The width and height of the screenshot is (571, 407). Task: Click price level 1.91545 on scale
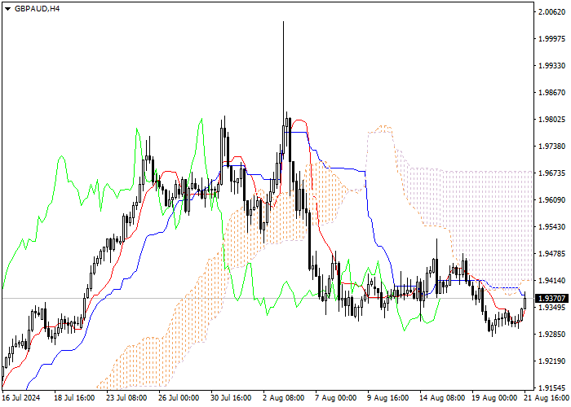point(552,388)
